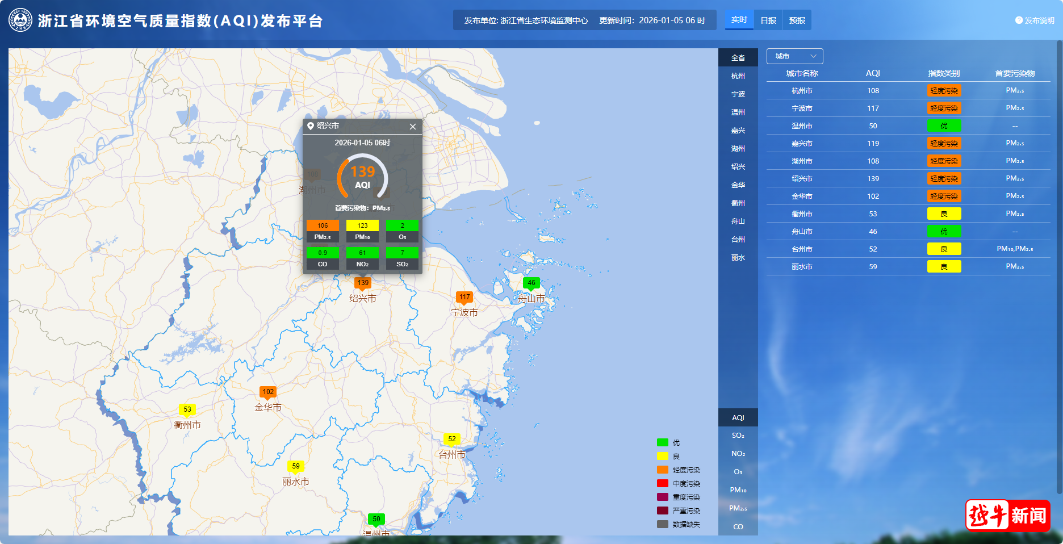Image resolution: width=1063 pixels, height=544 pixels.
Task: Click the 衢州市 53 map marker
Action: coord(187,409)
